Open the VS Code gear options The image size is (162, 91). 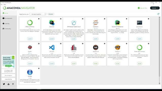[61, 44]
